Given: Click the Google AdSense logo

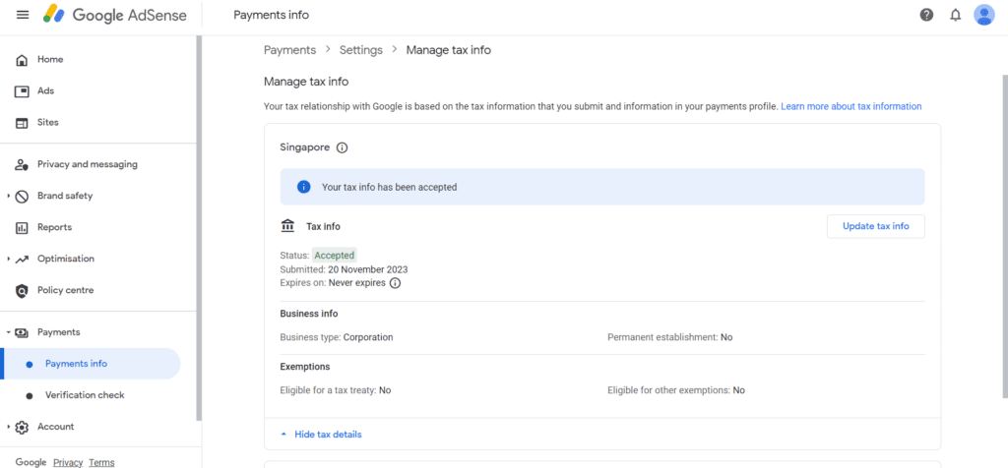Looking at the screenshot, I should tap(116, 15).
